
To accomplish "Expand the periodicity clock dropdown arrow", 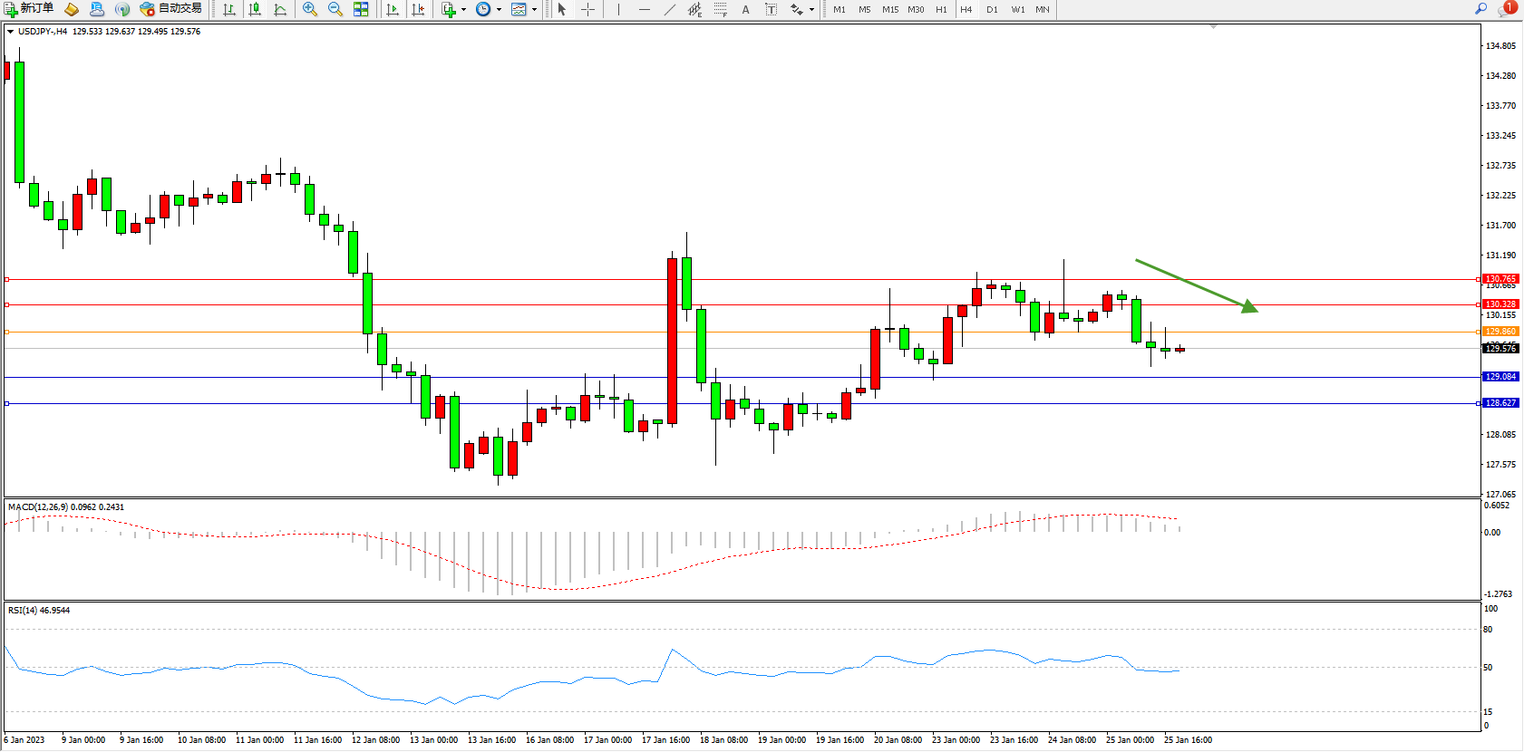I will (499, 10).
